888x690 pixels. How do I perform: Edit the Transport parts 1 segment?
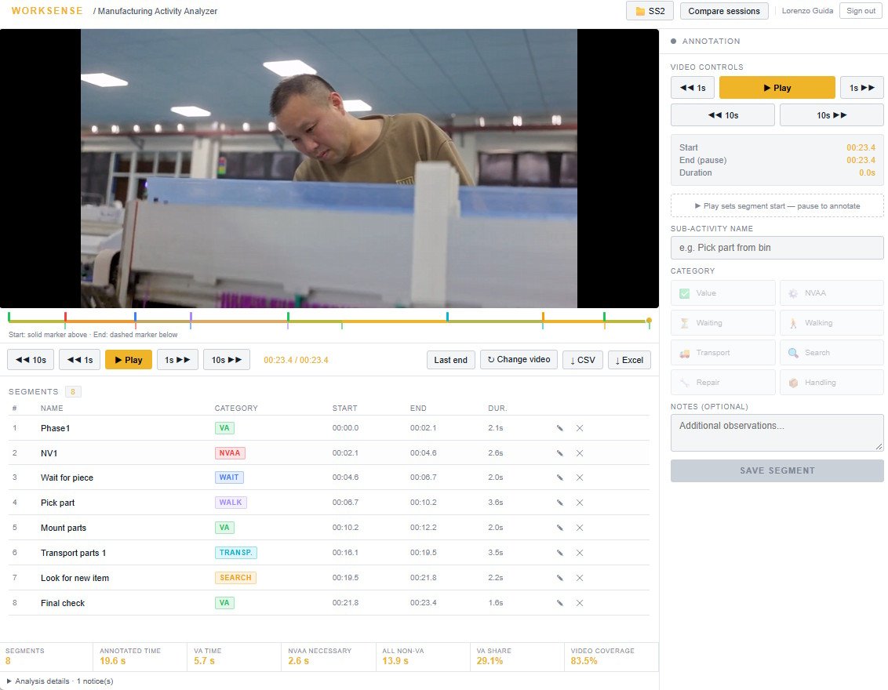[x=559, y=553]
